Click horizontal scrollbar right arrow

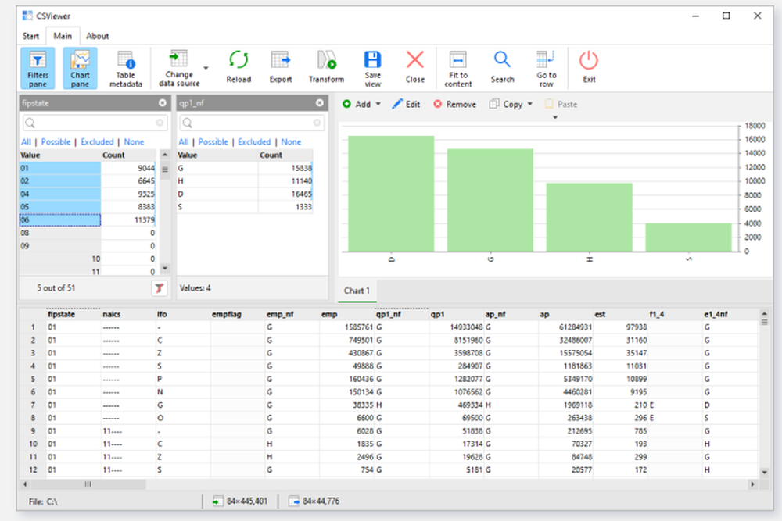click(752, 484)
